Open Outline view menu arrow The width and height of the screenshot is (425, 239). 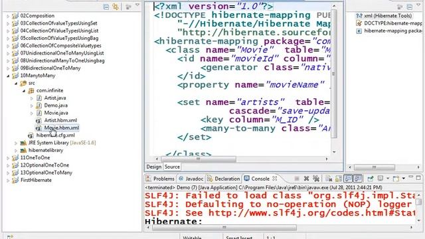click(x=418, y=5)
